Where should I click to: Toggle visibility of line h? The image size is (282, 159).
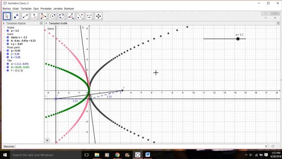8,41
